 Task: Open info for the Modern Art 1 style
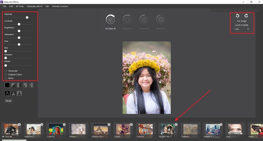[109, 125]
